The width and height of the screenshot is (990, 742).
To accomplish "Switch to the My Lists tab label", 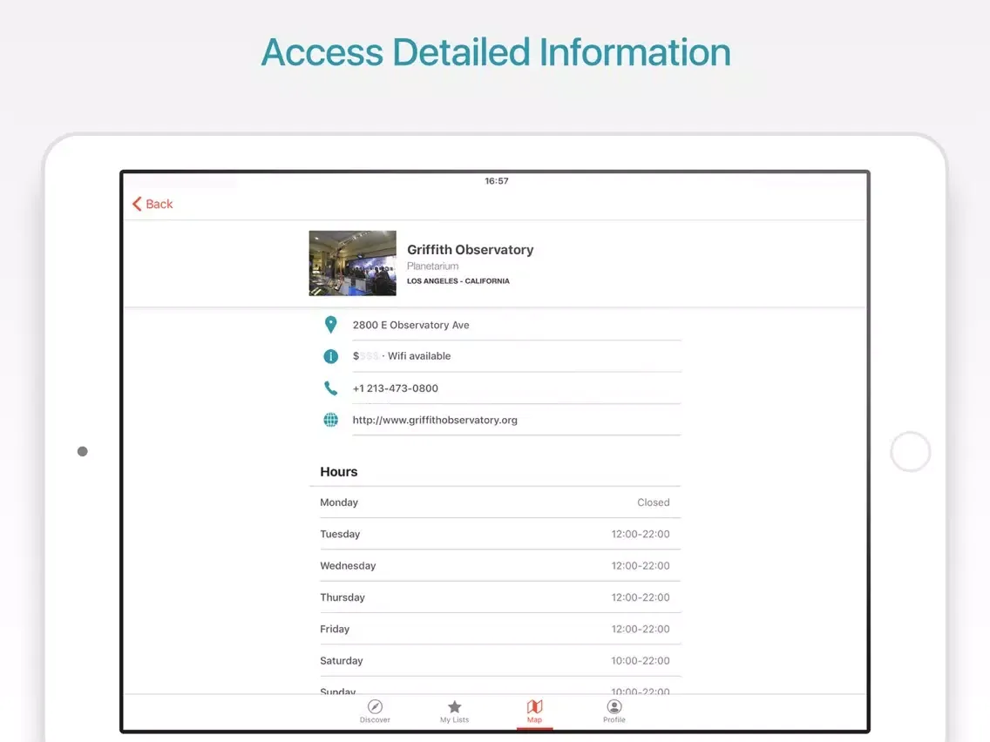I will click(x=455, y=720).
